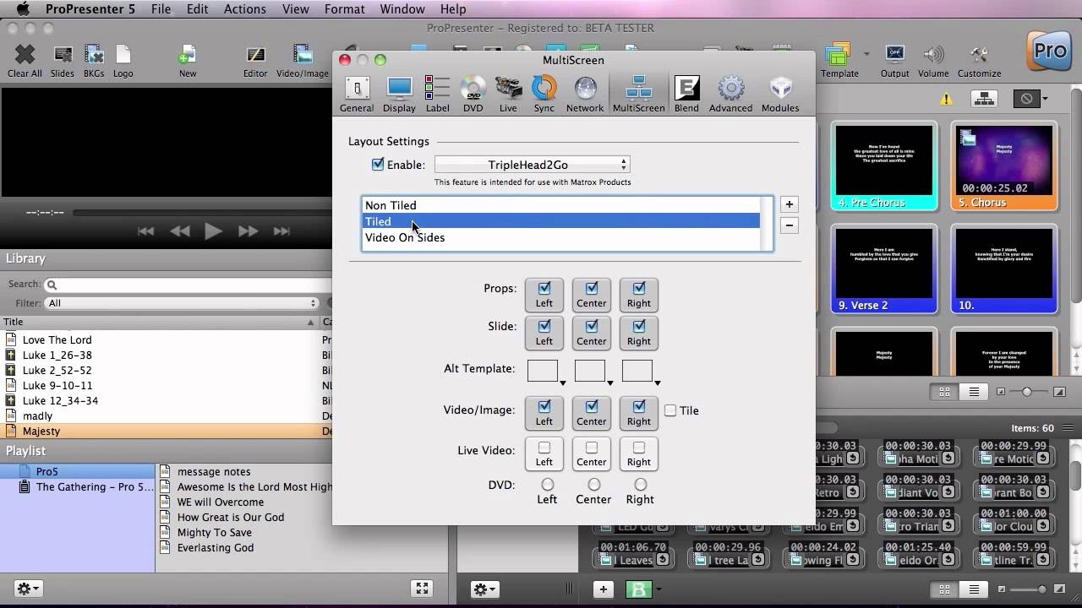
Task: Select the DVD Center radio button
Action: pos(594,485)
